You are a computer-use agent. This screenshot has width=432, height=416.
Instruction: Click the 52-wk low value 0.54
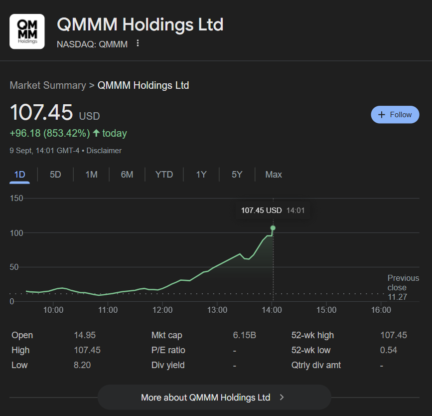tap(389, 350)
